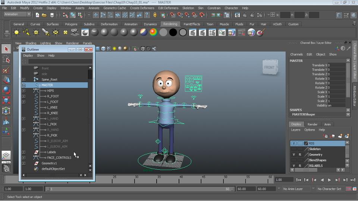This screenshot has width=358, height=201.
Task: Collapse the MASTER node in Outliner
Action: pyautogui.click(x=24, y=85)
